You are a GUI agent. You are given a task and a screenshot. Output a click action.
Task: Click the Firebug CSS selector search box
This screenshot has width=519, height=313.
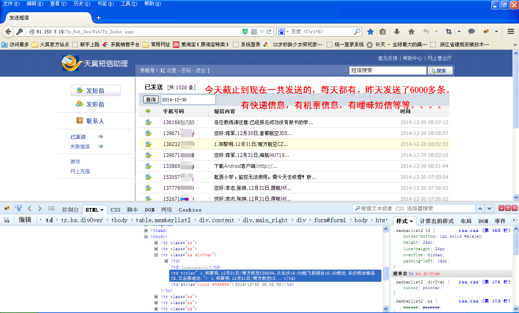pyautogui.click(x=414, y=208)
